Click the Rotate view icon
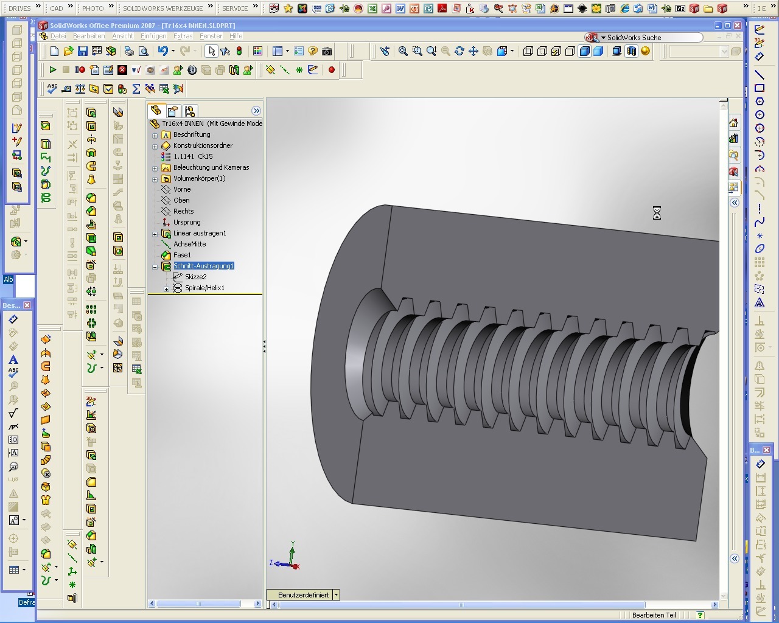The height and width of the screenshot is (623, 779). pyautogui.click(x=459, y=51)
